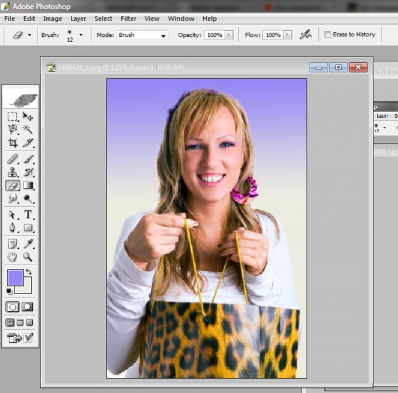The image size is (398, 393).
Task: Open the Layer menu
Action: (x=78, y=19)
